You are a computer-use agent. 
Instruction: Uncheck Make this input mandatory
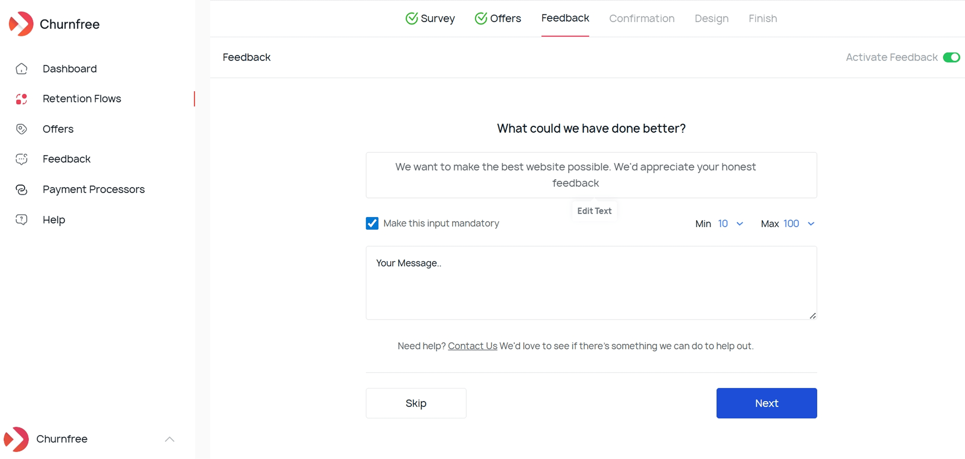372,223
